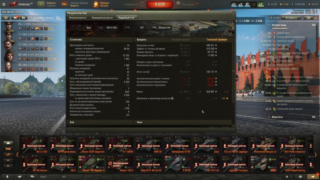320x180 pixels.
Task: Select Линия фронта battle mode
Action: point(185,4)
